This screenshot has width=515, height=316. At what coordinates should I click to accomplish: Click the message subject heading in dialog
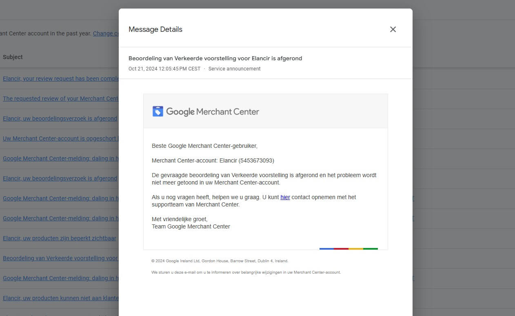click(215, 58)
